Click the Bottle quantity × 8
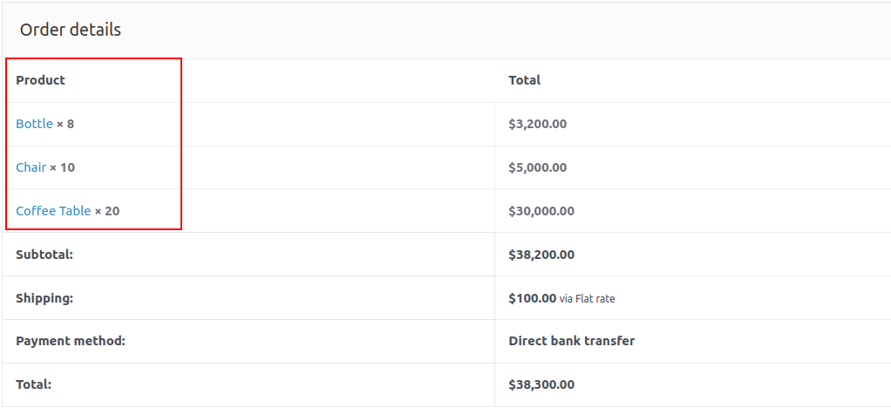The image size is (891, 415). point(66,124)
